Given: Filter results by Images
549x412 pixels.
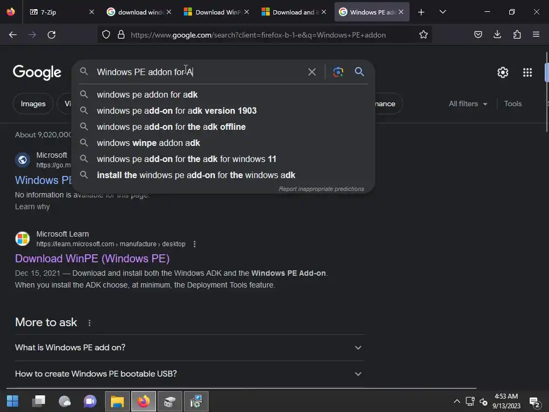Looking at the screenshot, I should (x=33, y=104).
